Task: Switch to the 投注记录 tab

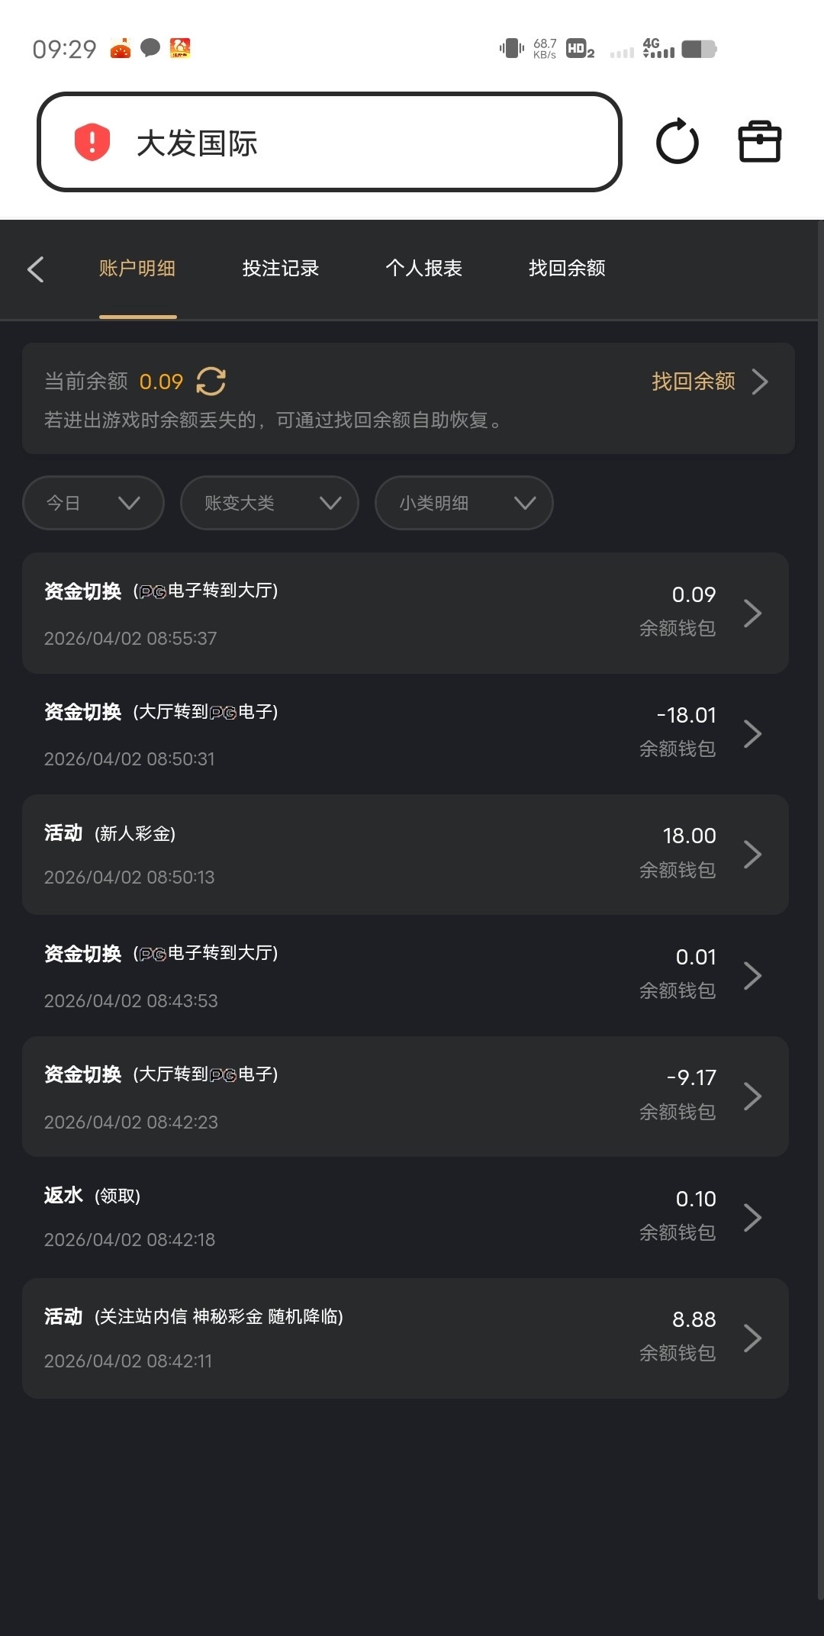Action: [280, 269]
